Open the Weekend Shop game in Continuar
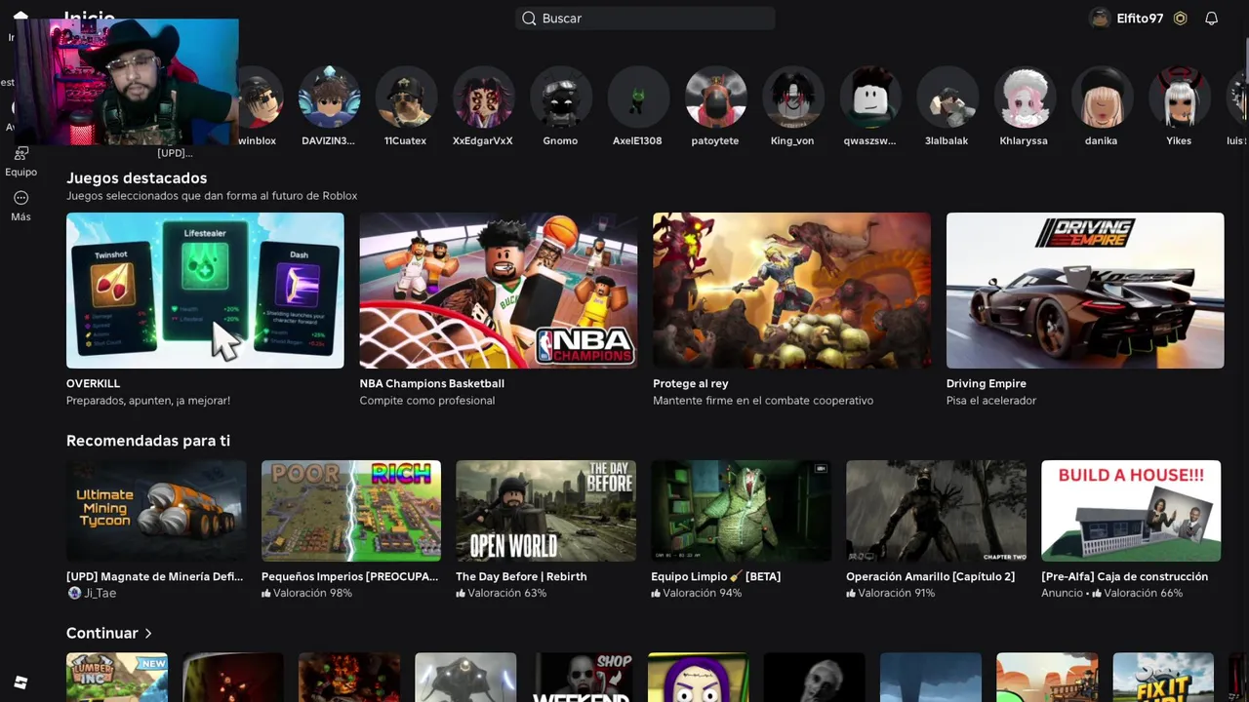Screen dimensions: 1249x702 pos(583,678)
